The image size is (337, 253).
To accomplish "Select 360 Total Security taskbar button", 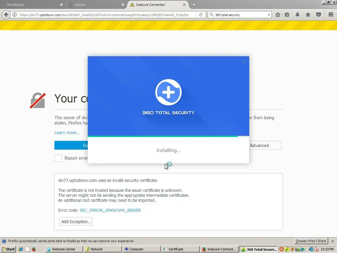I will [x=259, y=249].
